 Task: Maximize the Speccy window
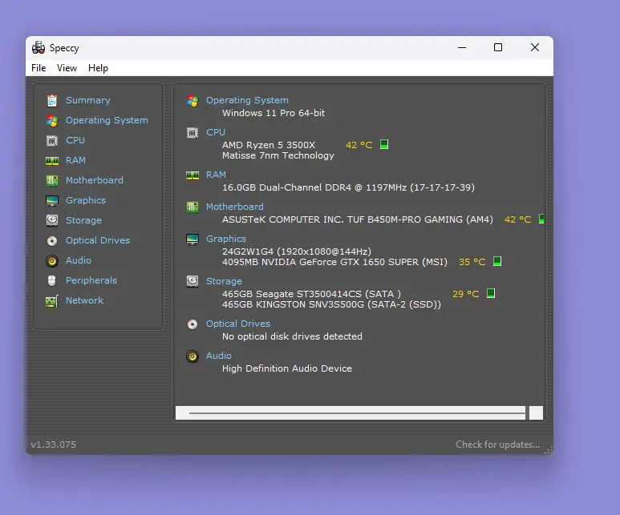pos(498,47)
